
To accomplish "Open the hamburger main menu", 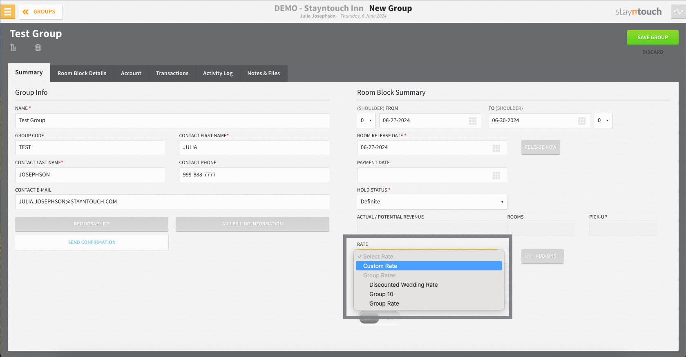I will click(x=7, y=12).
